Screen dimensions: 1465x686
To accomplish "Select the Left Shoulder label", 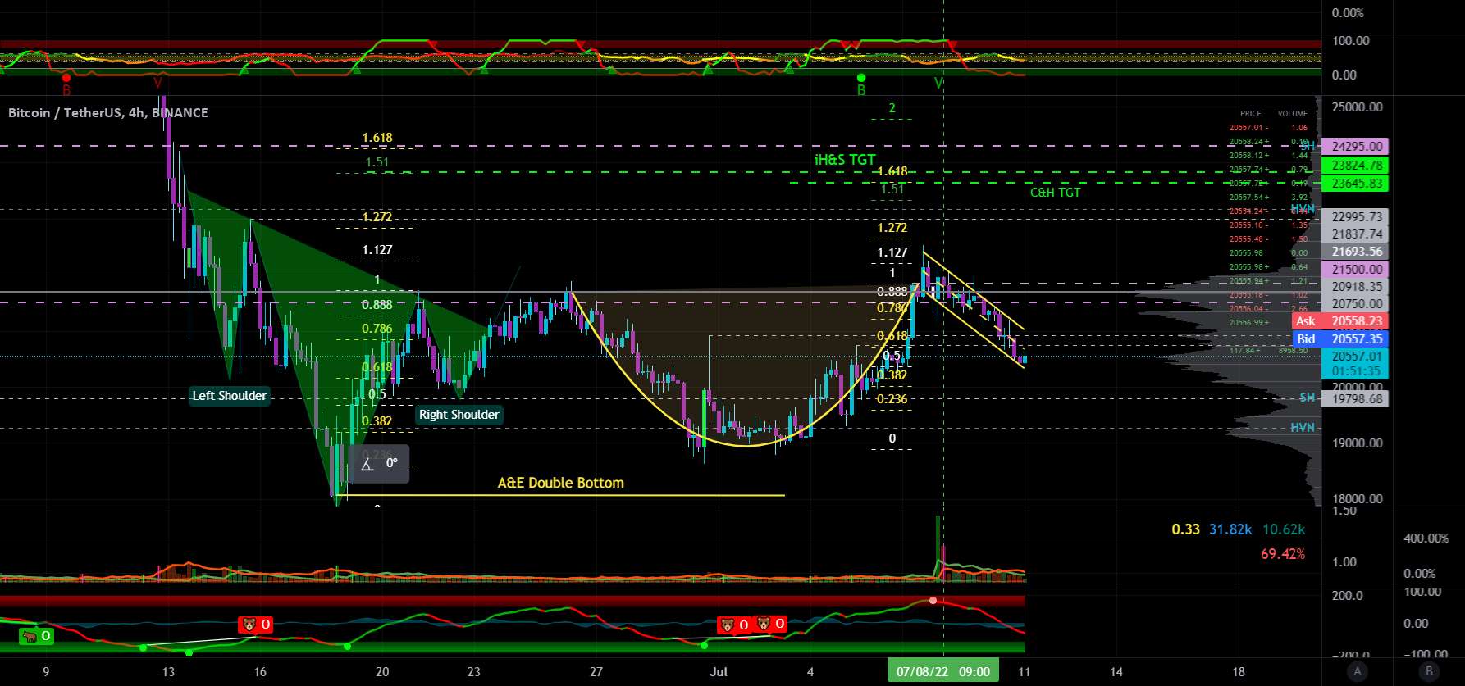I will coord(229,396).
